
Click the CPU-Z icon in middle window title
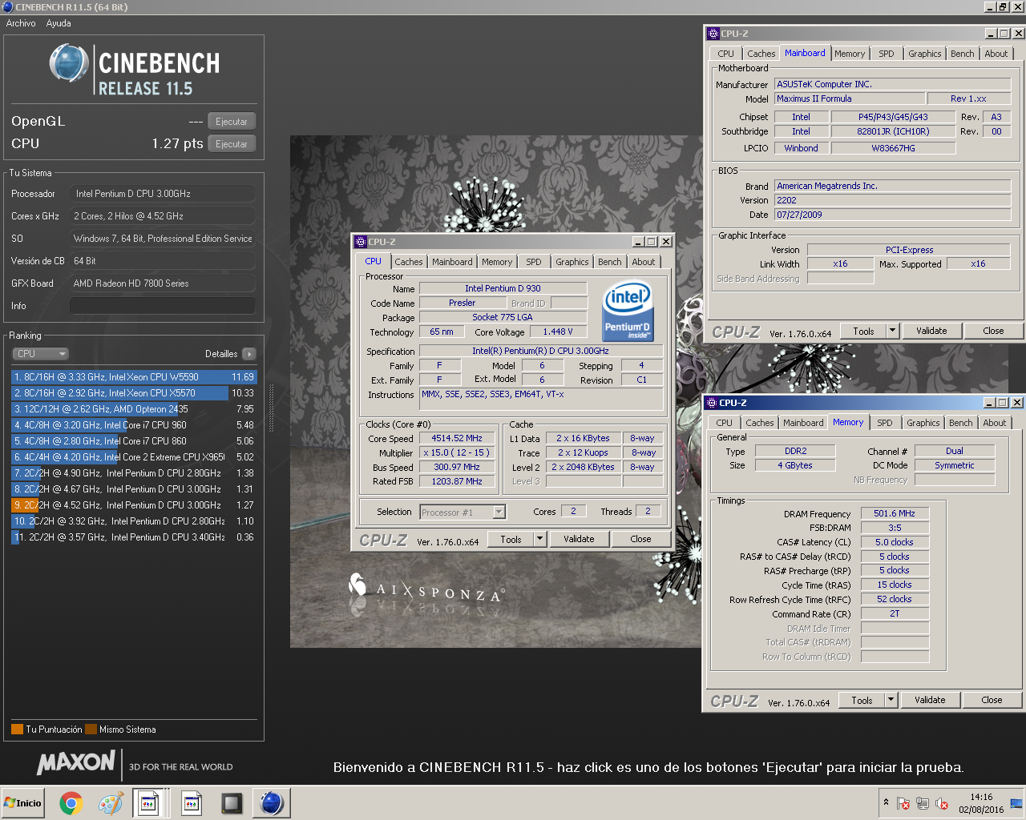point(360,241)
